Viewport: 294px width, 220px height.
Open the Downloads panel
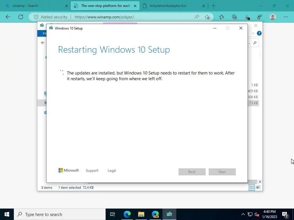(247, 17)
